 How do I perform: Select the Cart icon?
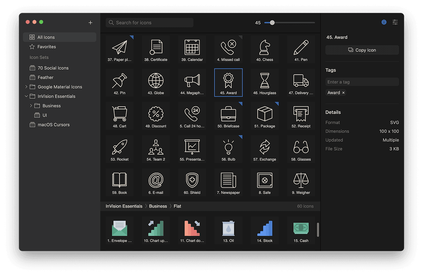[119, 116]
